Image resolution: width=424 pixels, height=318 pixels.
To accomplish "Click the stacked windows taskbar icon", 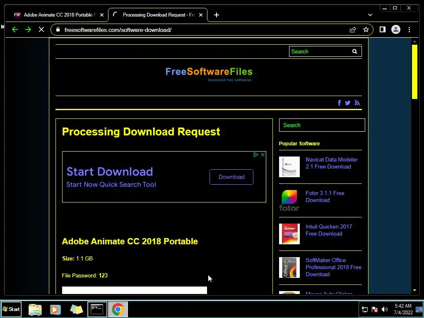I will (x=76, y=309).
